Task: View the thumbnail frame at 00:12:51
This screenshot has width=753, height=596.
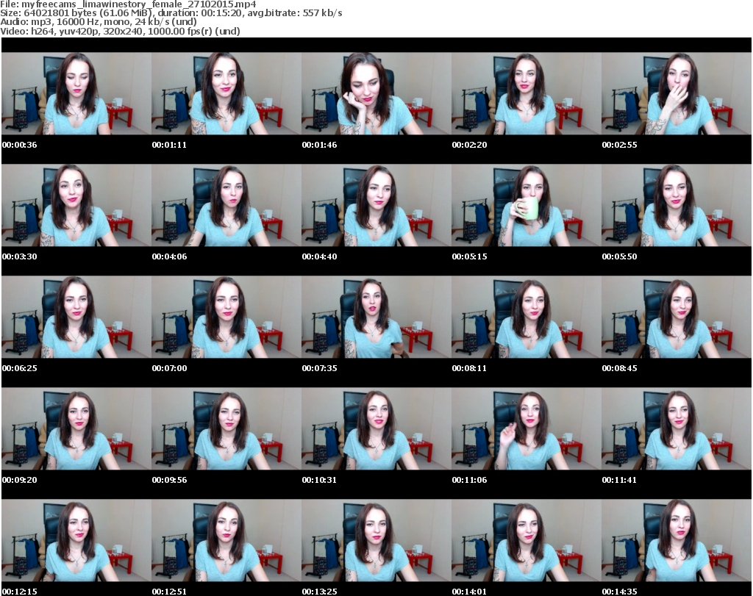Action: point(226,540)
